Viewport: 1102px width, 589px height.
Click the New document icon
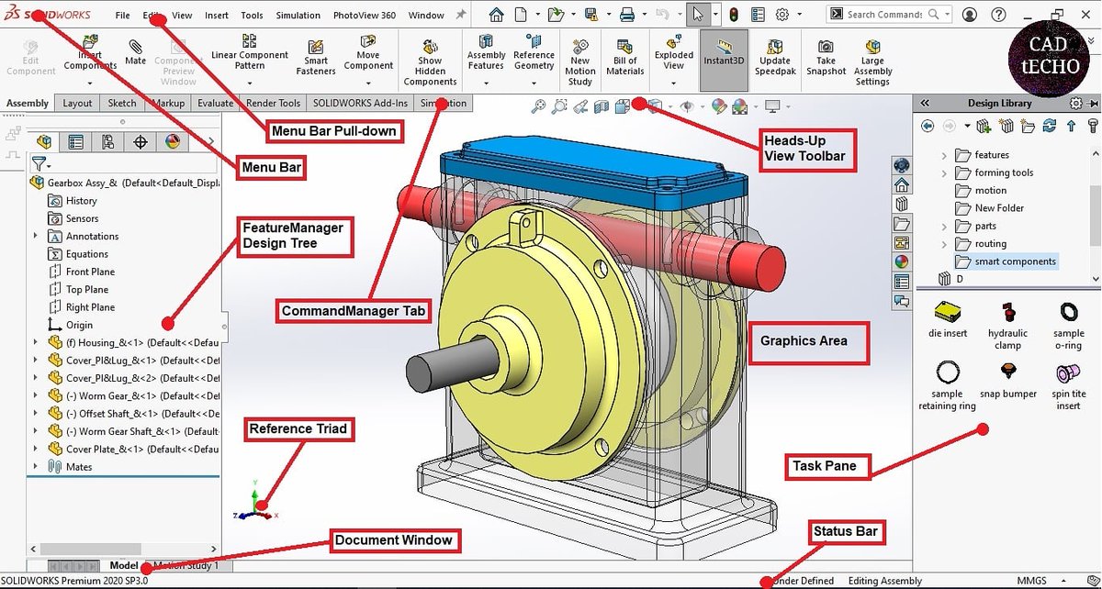pyautogui.click(x=521, y=15)
